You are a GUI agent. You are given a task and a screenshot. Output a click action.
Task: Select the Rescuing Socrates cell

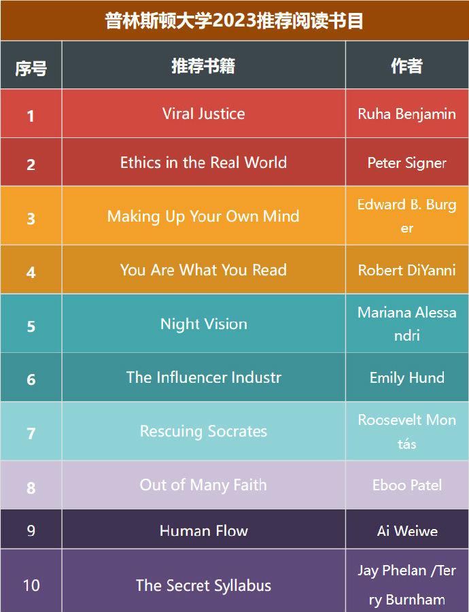coord(203,431)
